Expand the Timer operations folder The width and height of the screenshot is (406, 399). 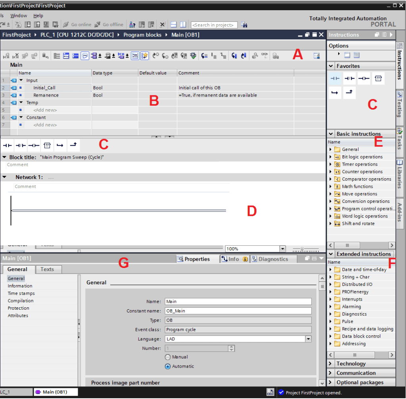tap(331, 164)
